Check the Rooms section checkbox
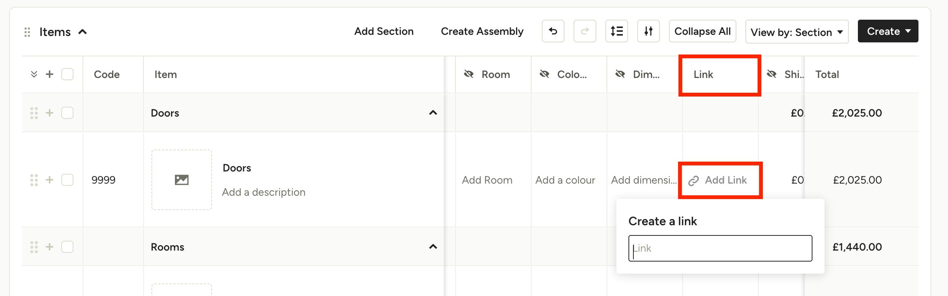This screenshot has height=296, width=948. (67, 247)
